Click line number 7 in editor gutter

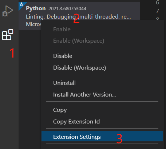point(157,11)
